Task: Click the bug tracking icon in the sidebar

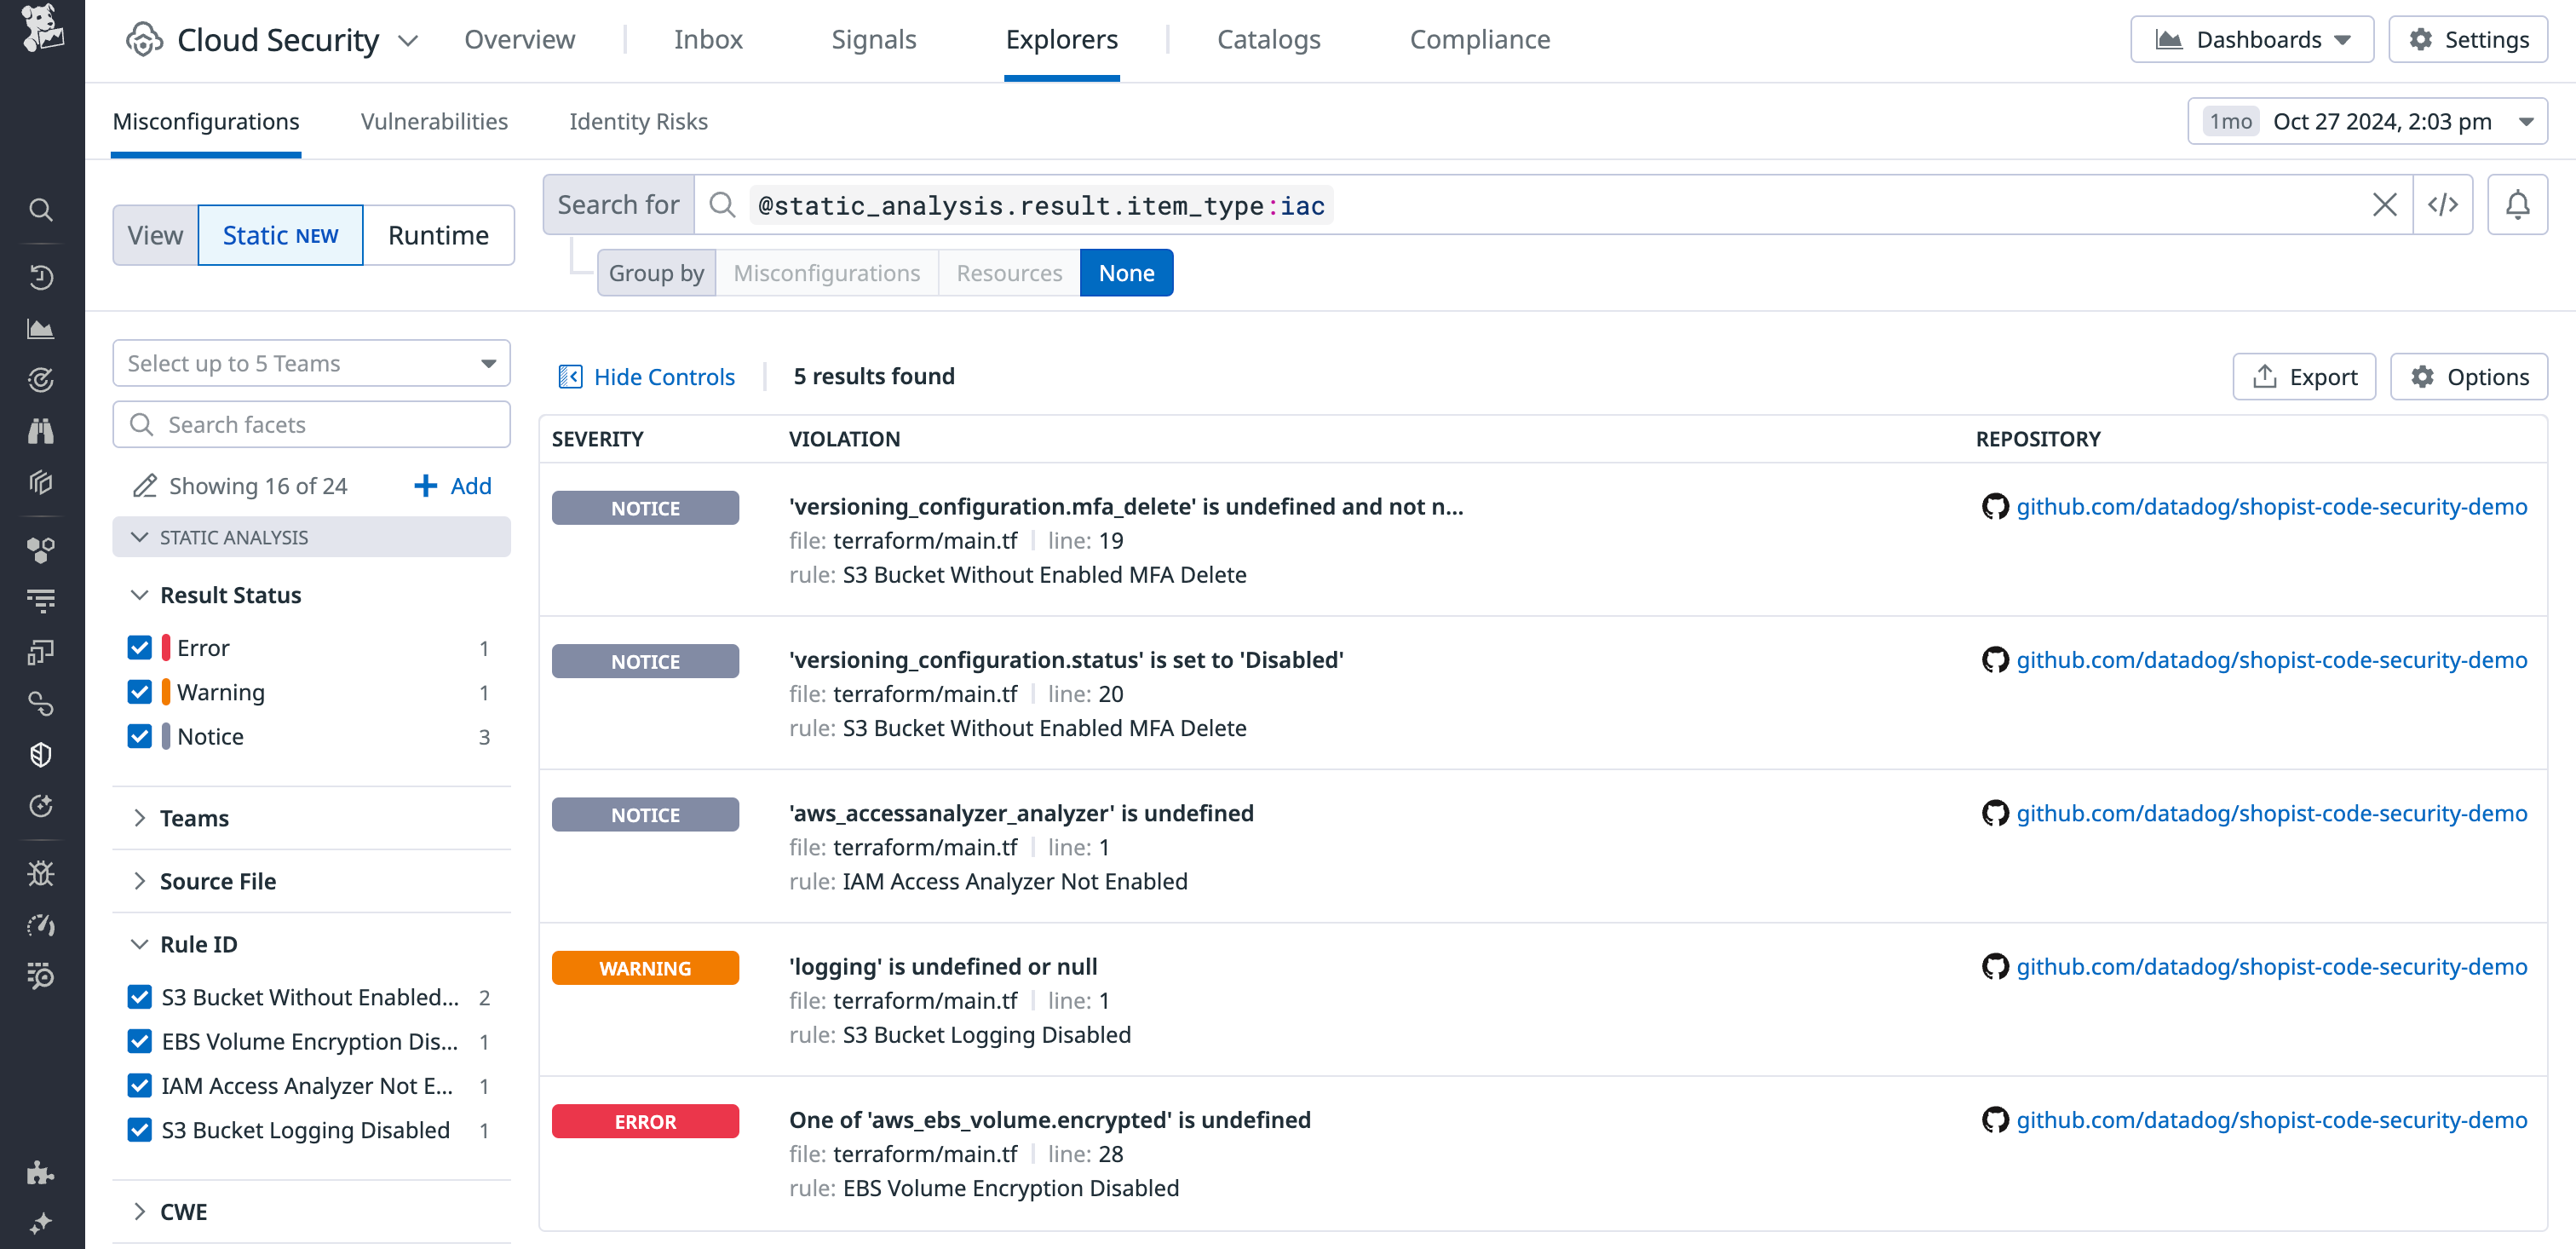Action: (40, 872)
